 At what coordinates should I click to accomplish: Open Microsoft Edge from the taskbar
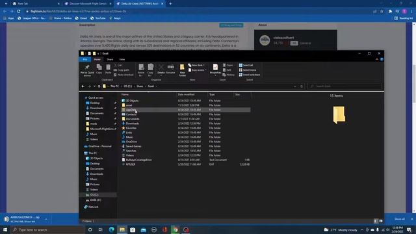pyautogui.click(x=111, y=229)
